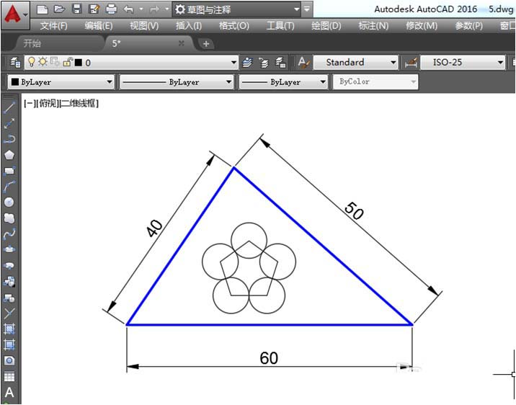The height and width of the screenshot is (405, 516).
Task: Open the Text Style icon
Action: pos(303,62)
